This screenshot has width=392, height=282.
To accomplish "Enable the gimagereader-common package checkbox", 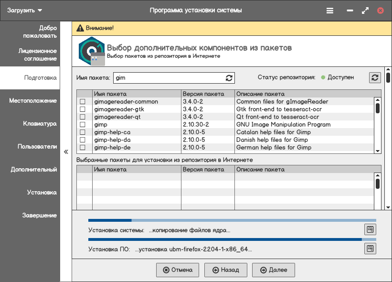I will [x=83, y=102].
